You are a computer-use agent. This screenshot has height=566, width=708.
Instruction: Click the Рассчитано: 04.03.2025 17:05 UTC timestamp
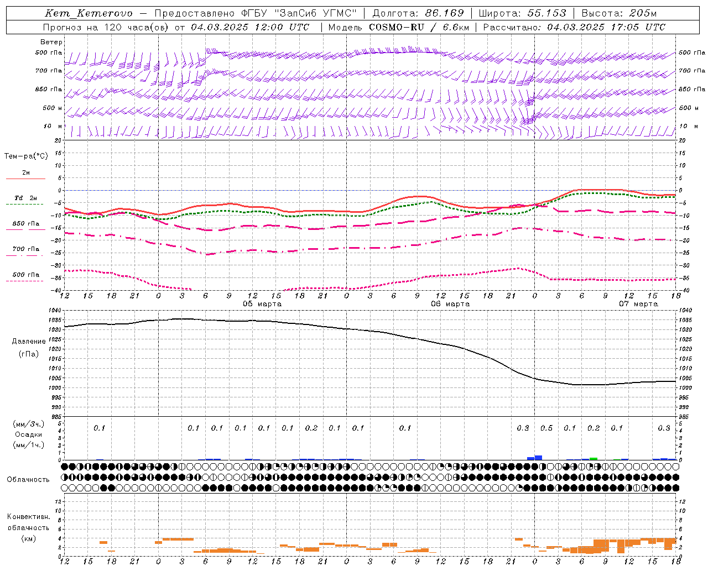point(574,27)
